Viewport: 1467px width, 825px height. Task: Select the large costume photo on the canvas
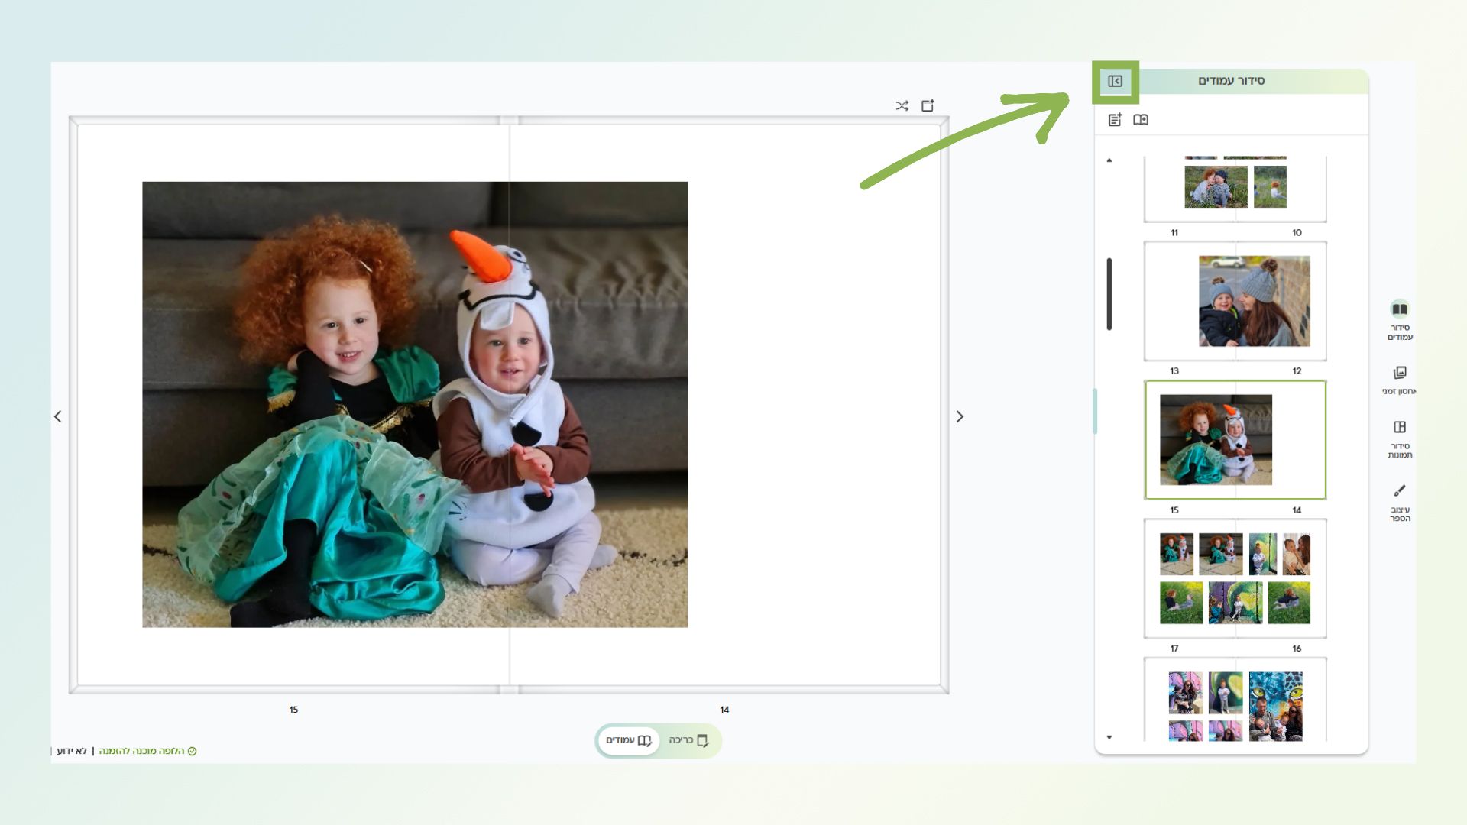point(415,405)
